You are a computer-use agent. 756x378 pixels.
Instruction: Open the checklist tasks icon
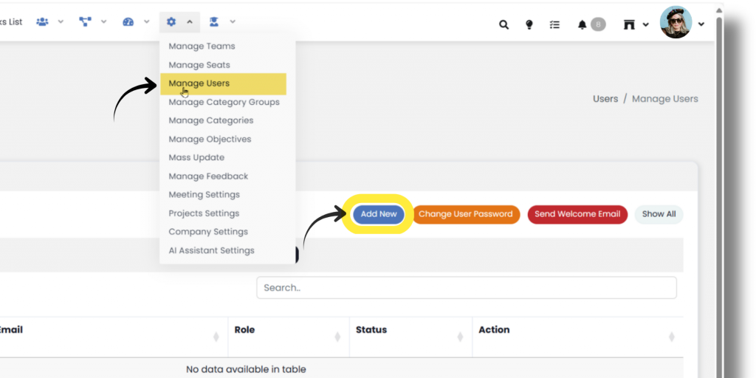click(554, 24)
